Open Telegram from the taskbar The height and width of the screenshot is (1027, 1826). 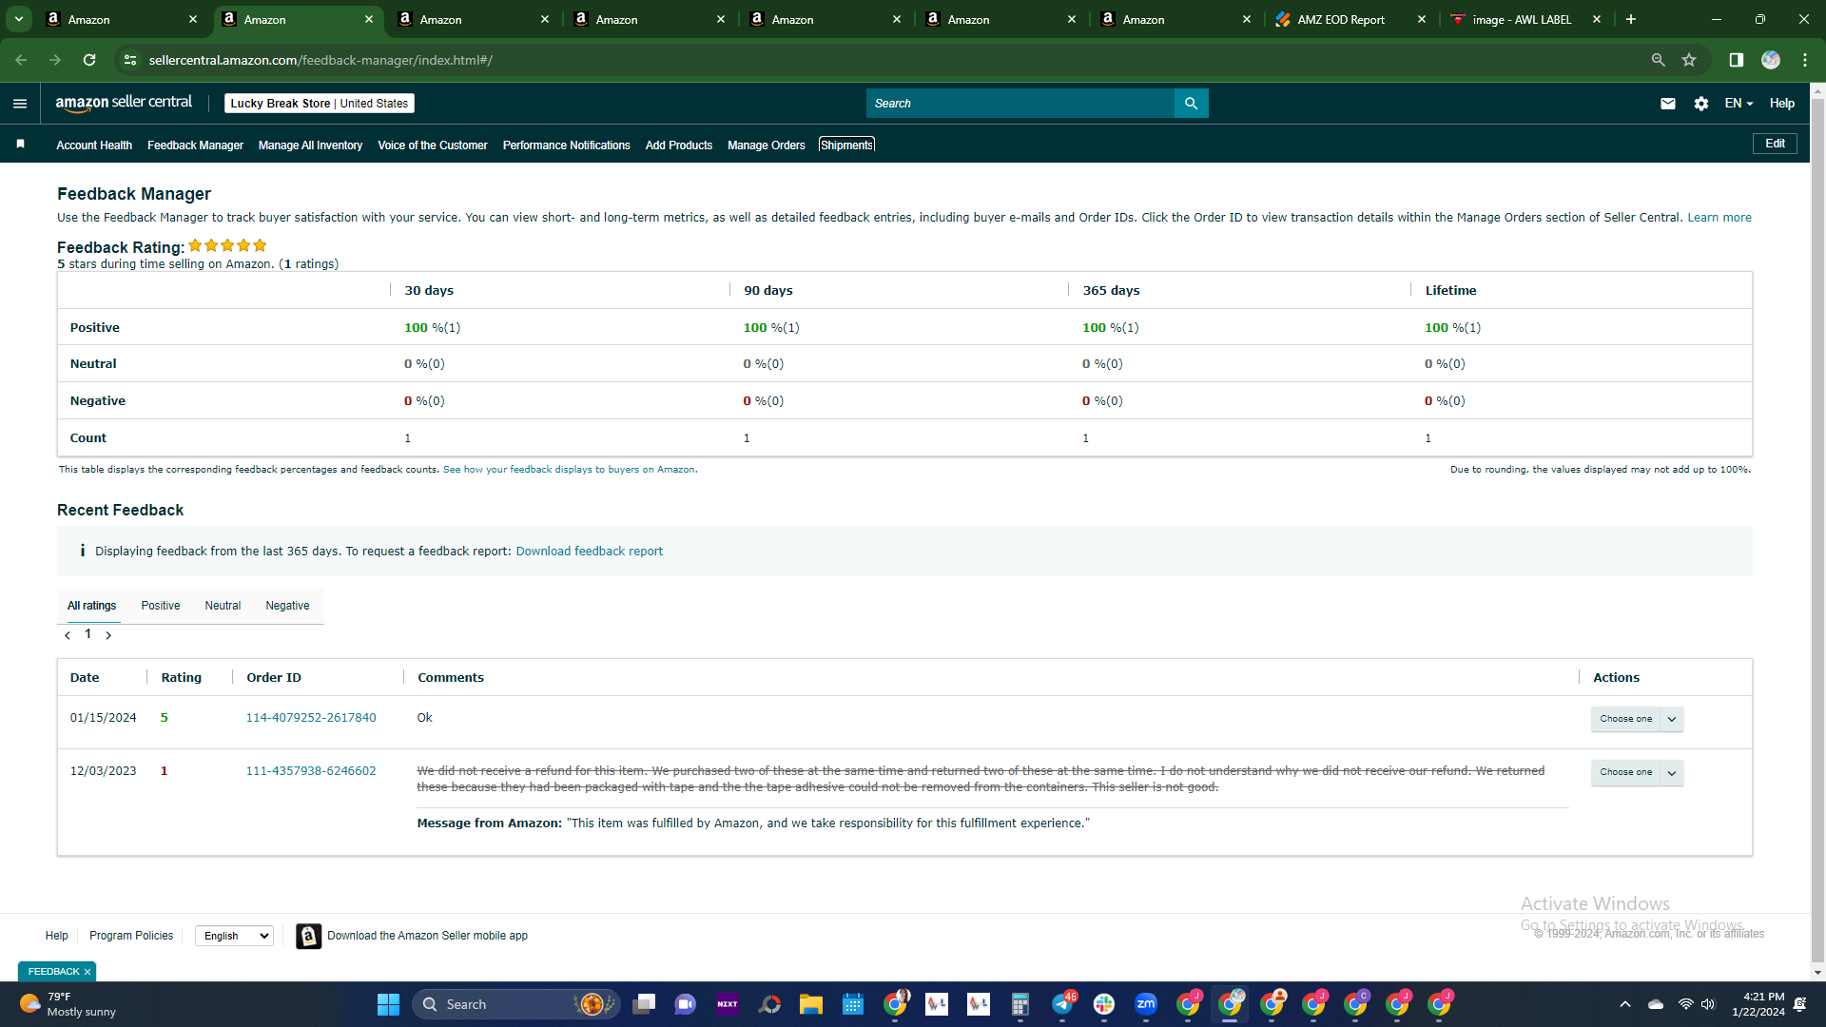(1062, 1004)
